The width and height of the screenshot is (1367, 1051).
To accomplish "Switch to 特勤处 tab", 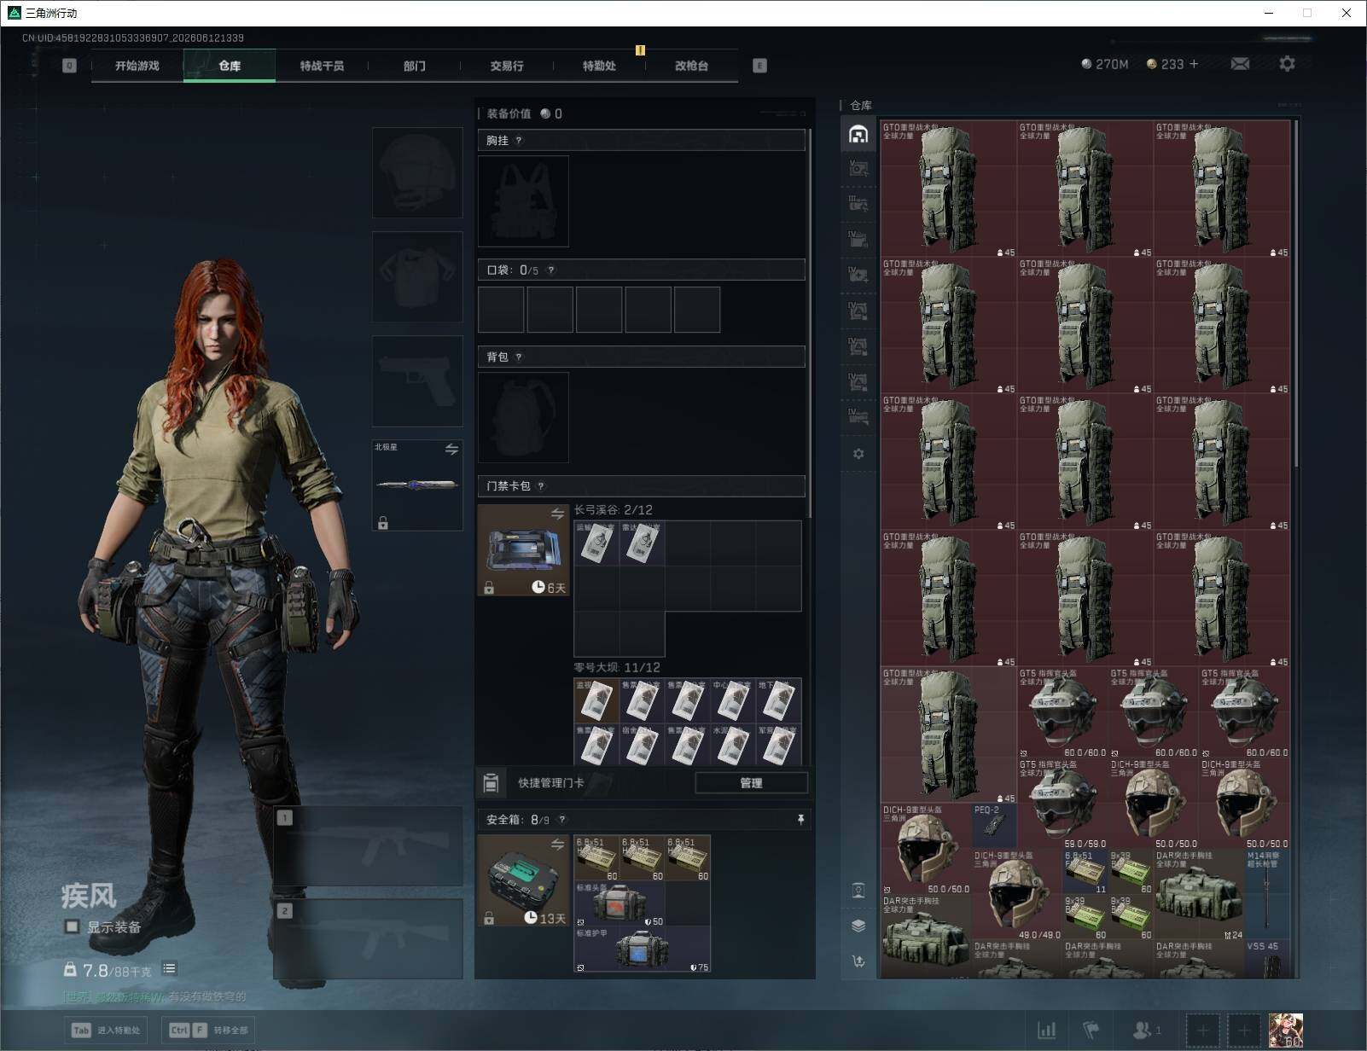I will pyautogui.click(x=599, y=66).
